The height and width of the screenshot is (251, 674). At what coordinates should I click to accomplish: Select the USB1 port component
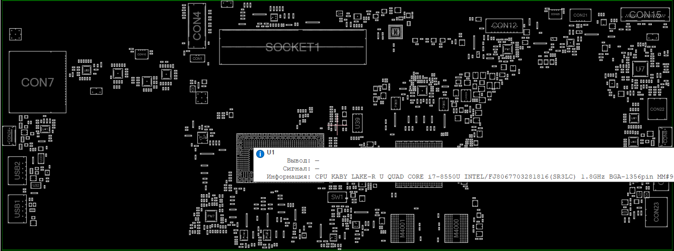click(x=18, y=209)
